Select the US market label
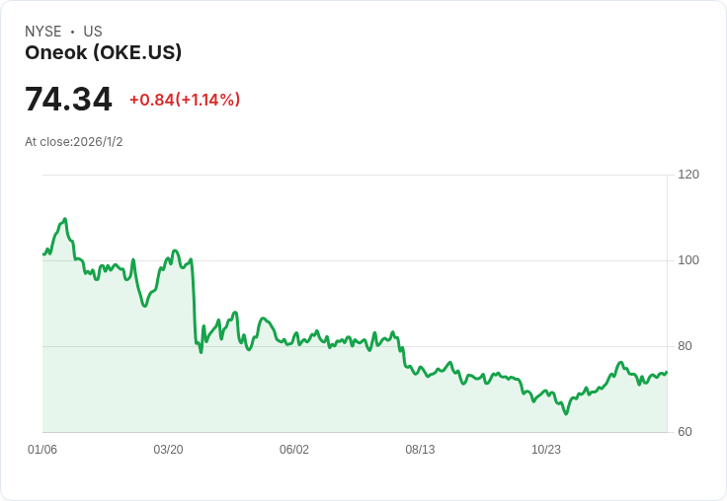 pyautogui.click(x=93, y=32)
